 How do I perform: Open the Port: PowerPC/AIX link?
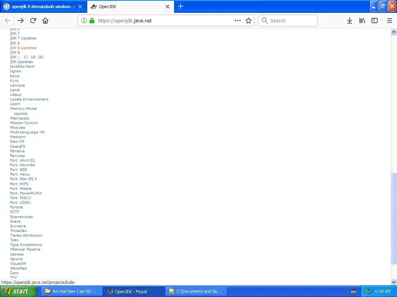pos(26,193)
